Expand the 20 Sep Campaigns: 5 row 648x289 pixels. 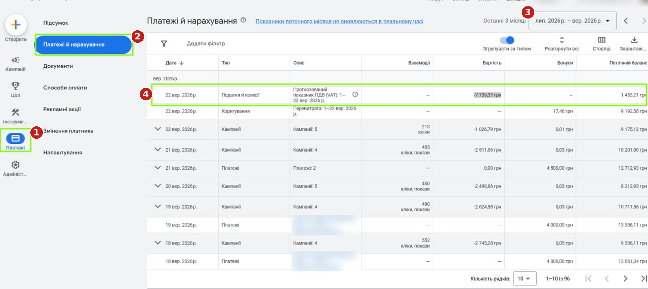pyautogui.click(x=158, y=186)
